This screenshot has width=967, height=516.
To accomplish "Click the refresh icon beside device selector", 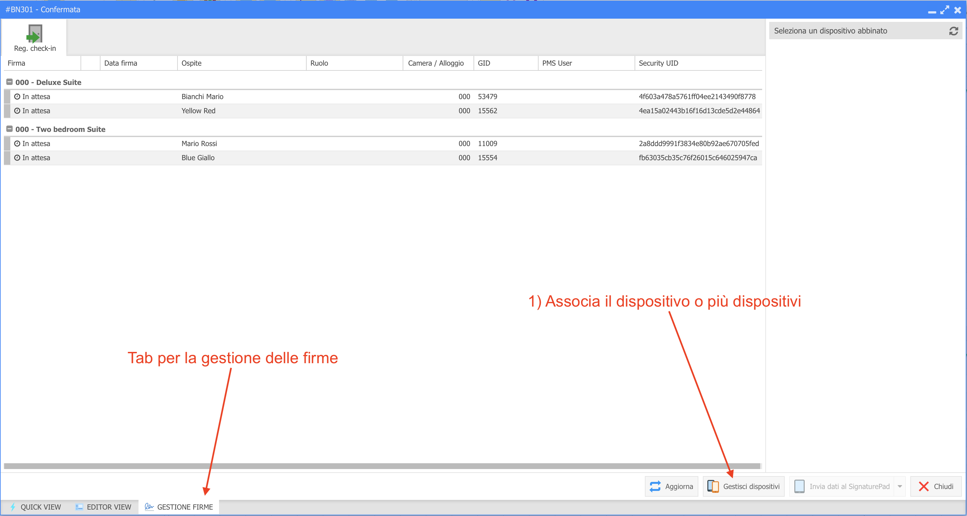I will pyautogui.click(x=953, y=31).
